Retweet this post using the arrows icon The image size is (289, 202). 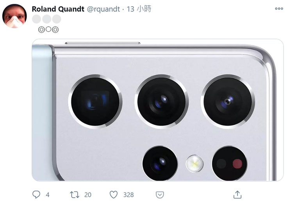coord(75,195)
